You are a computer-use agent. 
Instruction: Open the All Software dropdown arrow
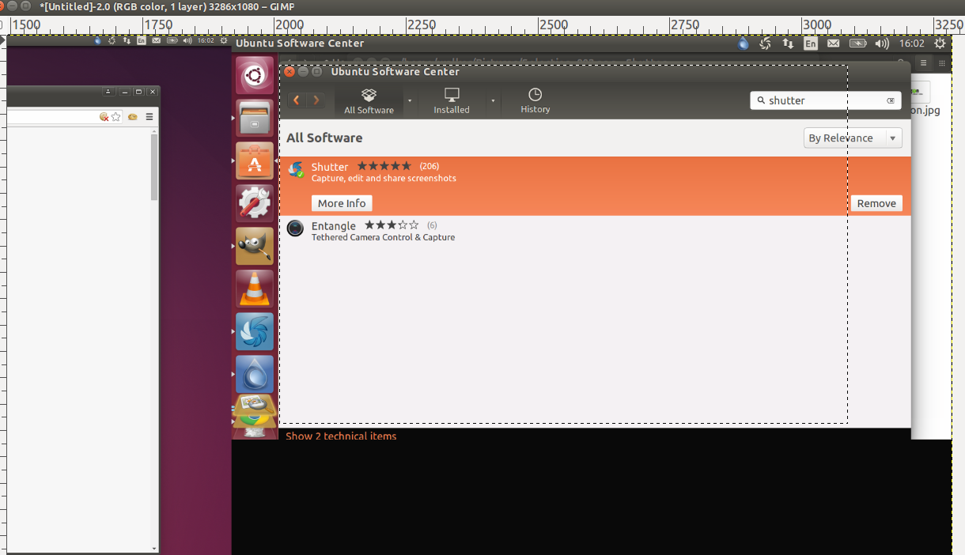pos(409,101)
